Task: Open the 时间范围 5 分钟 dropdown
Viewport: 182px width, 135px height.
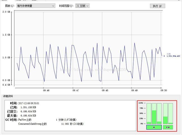Action: click(x=82, y=6)
